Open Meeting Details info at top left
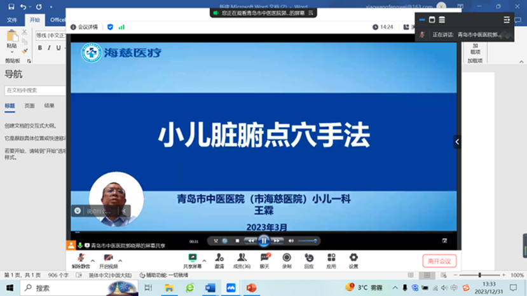Image resolution: width=527 pixels, height=296 pixels. 84,27
